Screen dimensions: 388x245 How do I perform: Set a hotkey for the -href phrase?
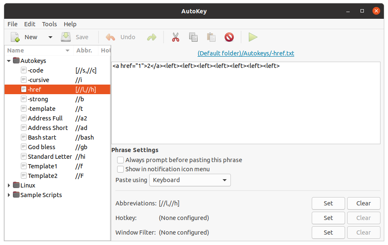click(x=328, y=218)
